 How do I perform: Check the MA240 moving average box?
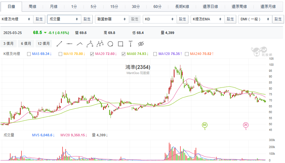pos(187,54)
